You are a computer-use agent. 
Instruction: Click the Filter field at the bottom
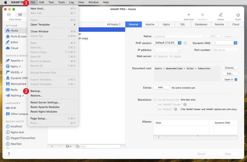click(99, 146)
